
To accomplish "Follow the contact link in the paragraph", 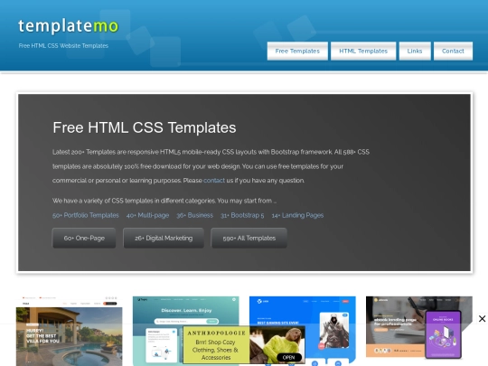I will point(214,181).
